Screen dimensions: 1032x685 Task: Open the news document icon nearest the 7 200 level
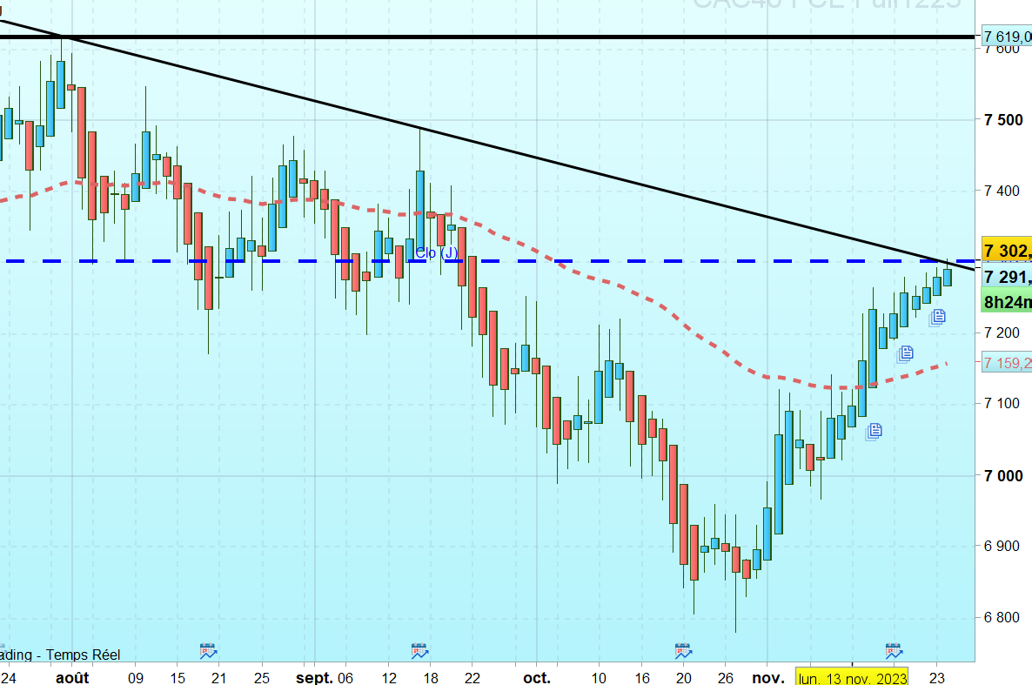click(x=937, y=319)
